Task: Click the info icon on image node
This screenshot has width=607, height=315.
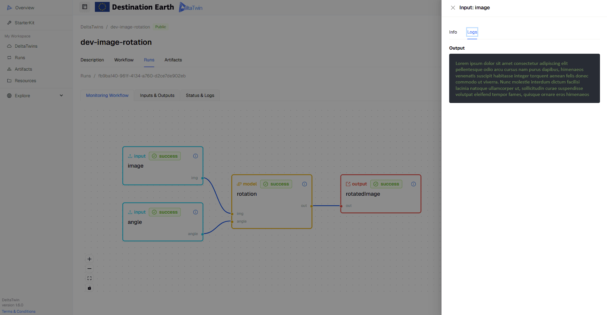Action: (x=196, y=156)
